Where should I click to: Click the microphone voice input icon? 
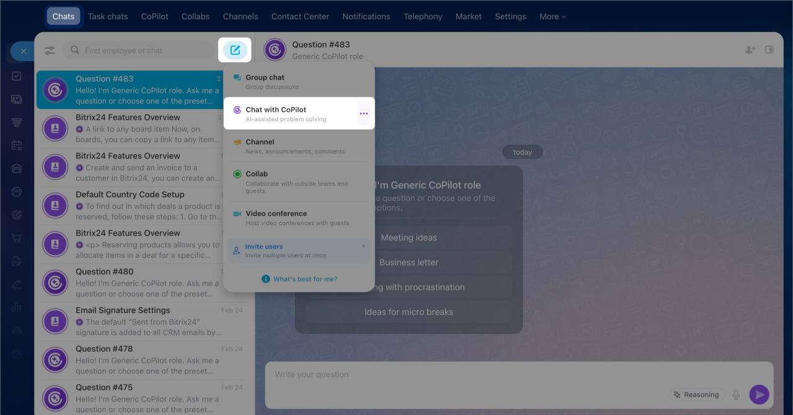(x=736, y=395)
